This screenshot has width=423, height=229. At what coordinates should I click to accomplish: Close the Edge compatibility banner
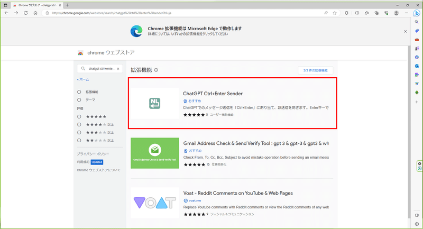click(x=405, y=32)
